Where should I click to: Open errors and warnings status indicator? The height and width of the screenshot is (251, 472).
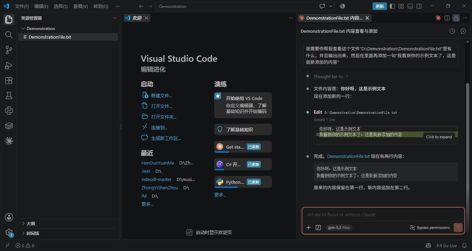point(25,246)
